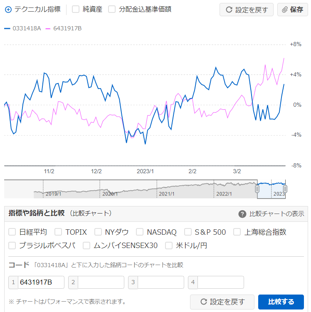311x312 pixels.
Task: Click bottom 設定を戻す reset button
Action: [222, 302]
